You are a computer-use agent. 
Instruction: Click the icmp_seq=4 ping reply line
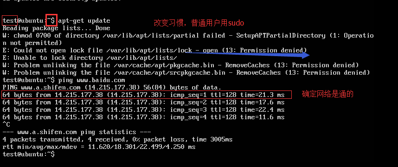click(x=143, y=117)
